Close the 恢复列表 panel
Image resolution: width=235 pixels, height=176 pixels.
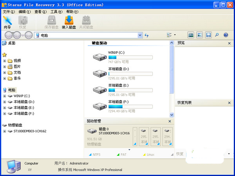pos(229,103)
